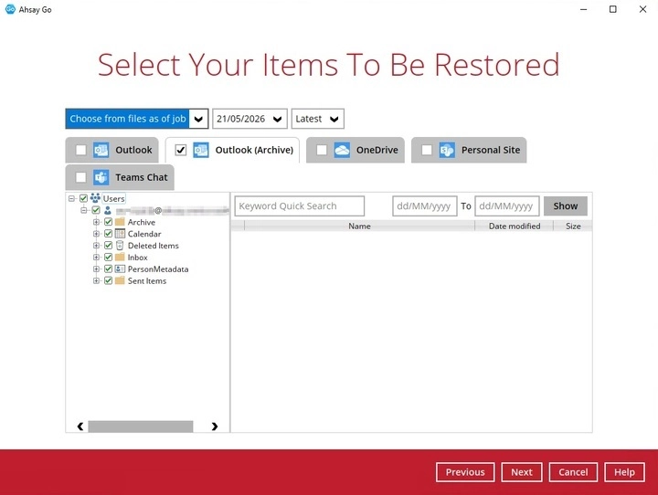Focus the start date dd/MM/yyyy field

[425, 206]
